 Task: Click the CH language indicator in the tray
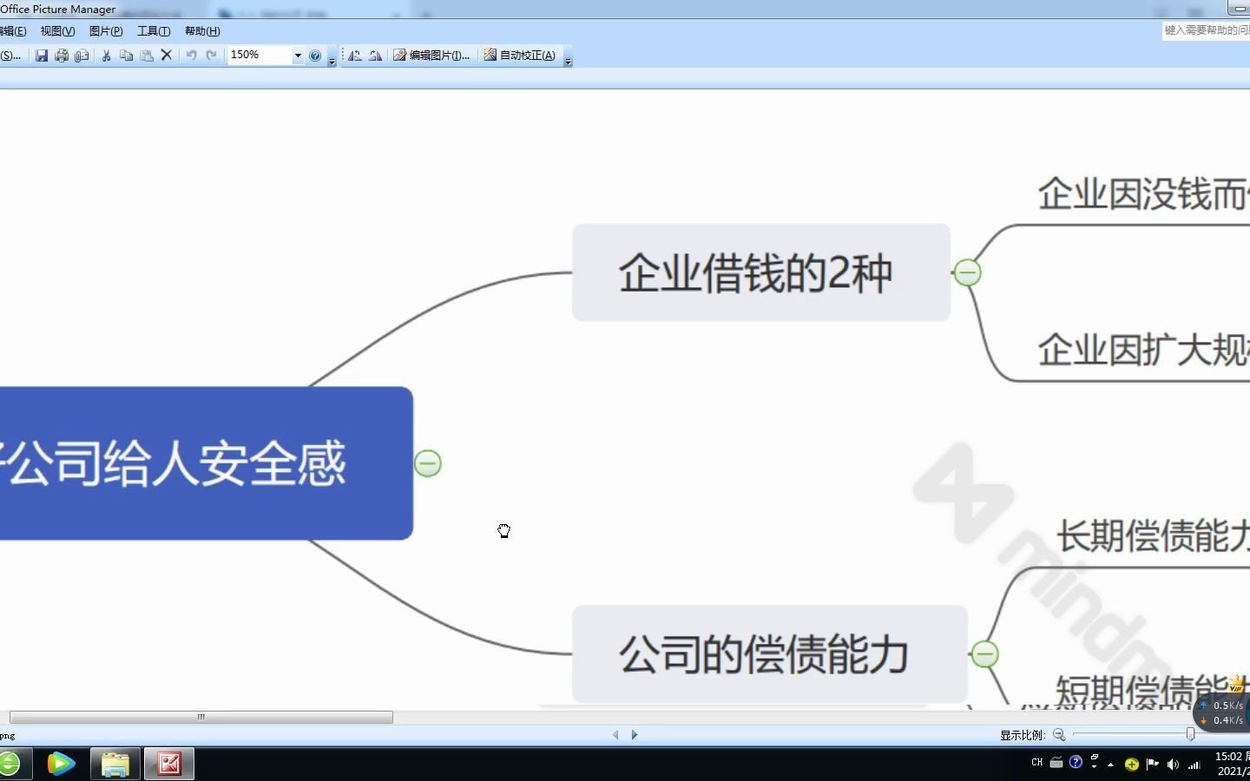(1037, 763)
